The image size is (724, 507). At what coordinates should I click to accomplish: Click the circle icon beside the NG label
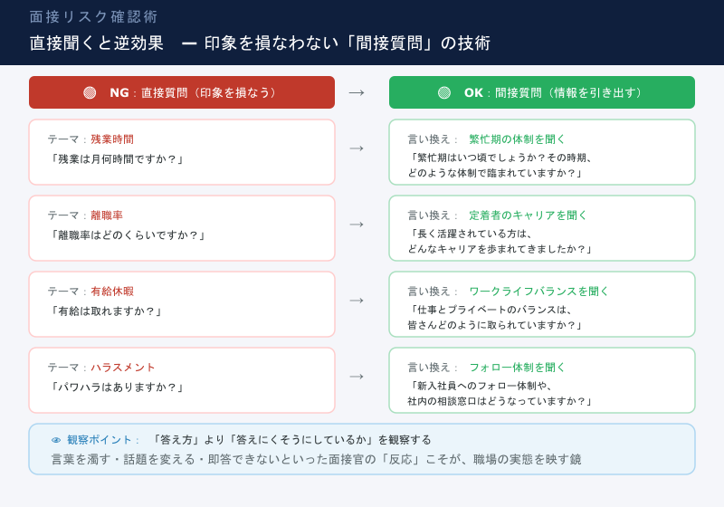point(90,92)
